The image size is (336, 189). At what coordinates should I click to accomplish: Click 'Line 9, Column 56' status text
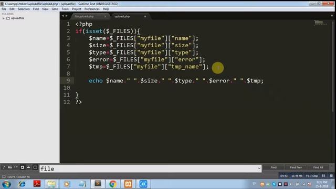pyautogui.click(x=19, y=177)
